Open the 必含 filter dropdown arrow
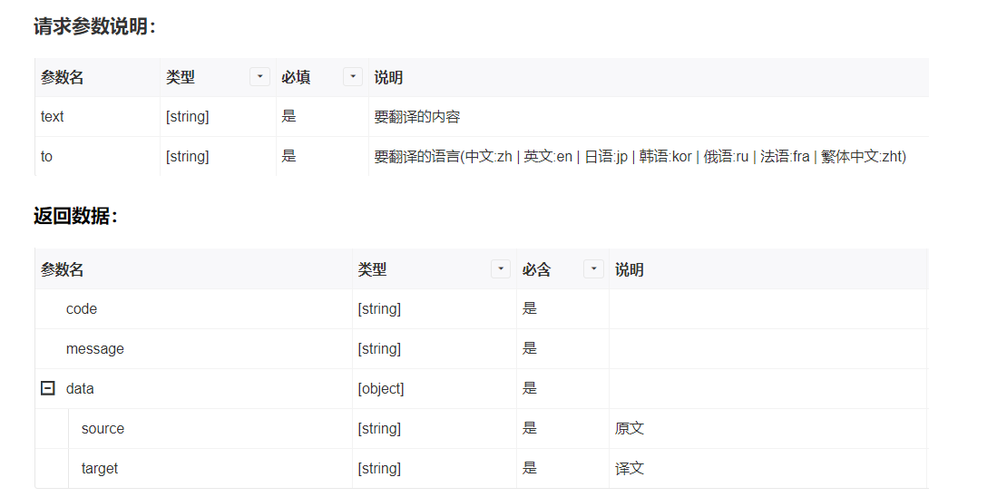This screenshot has height=497, width=987. point(593,269)
